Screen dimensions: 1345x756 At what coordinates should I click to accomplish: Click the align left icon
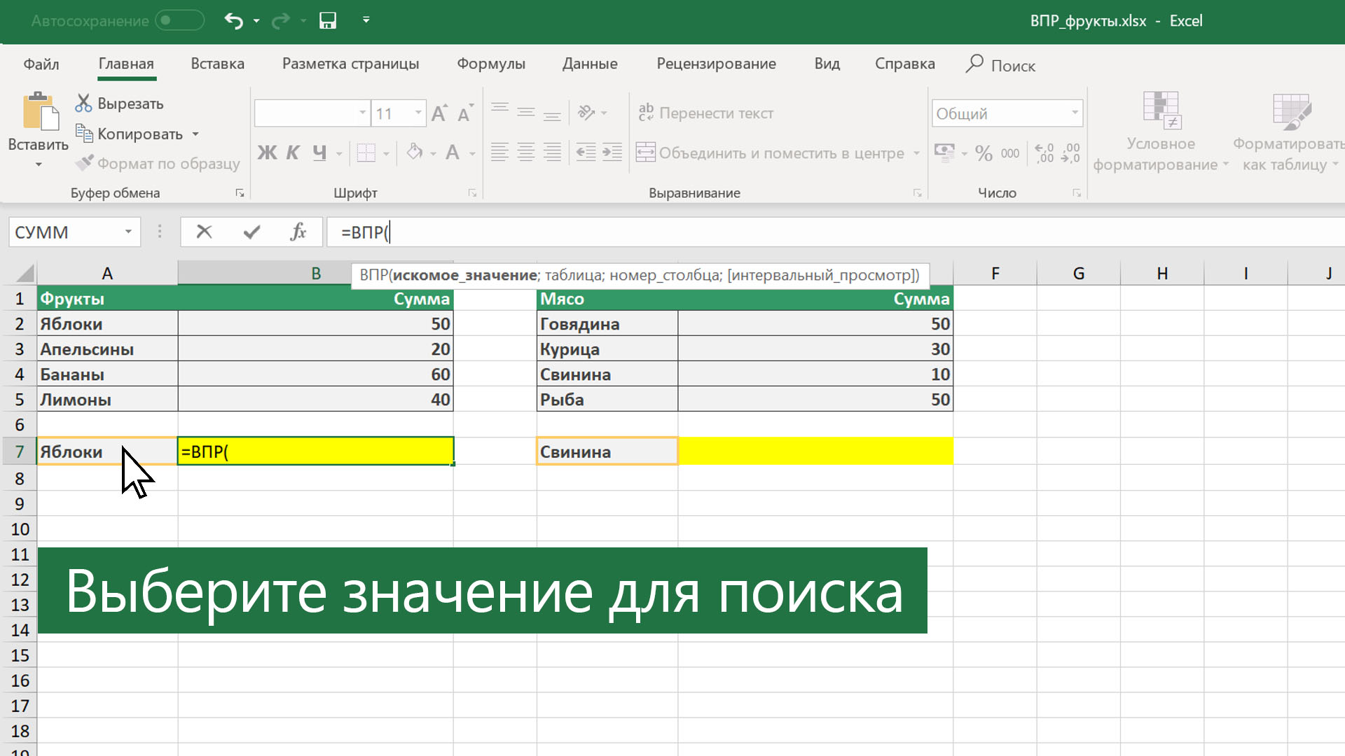(499, 152)
